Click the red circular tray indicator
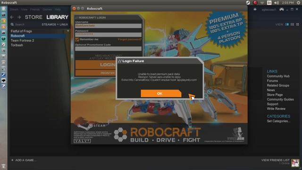302x170 pixels. (x=255, y=2)
